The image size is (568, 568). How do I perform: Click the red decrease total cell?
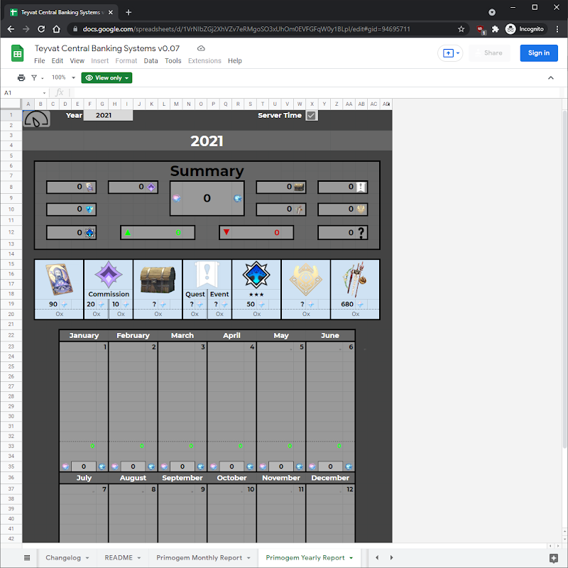point(256,233)
